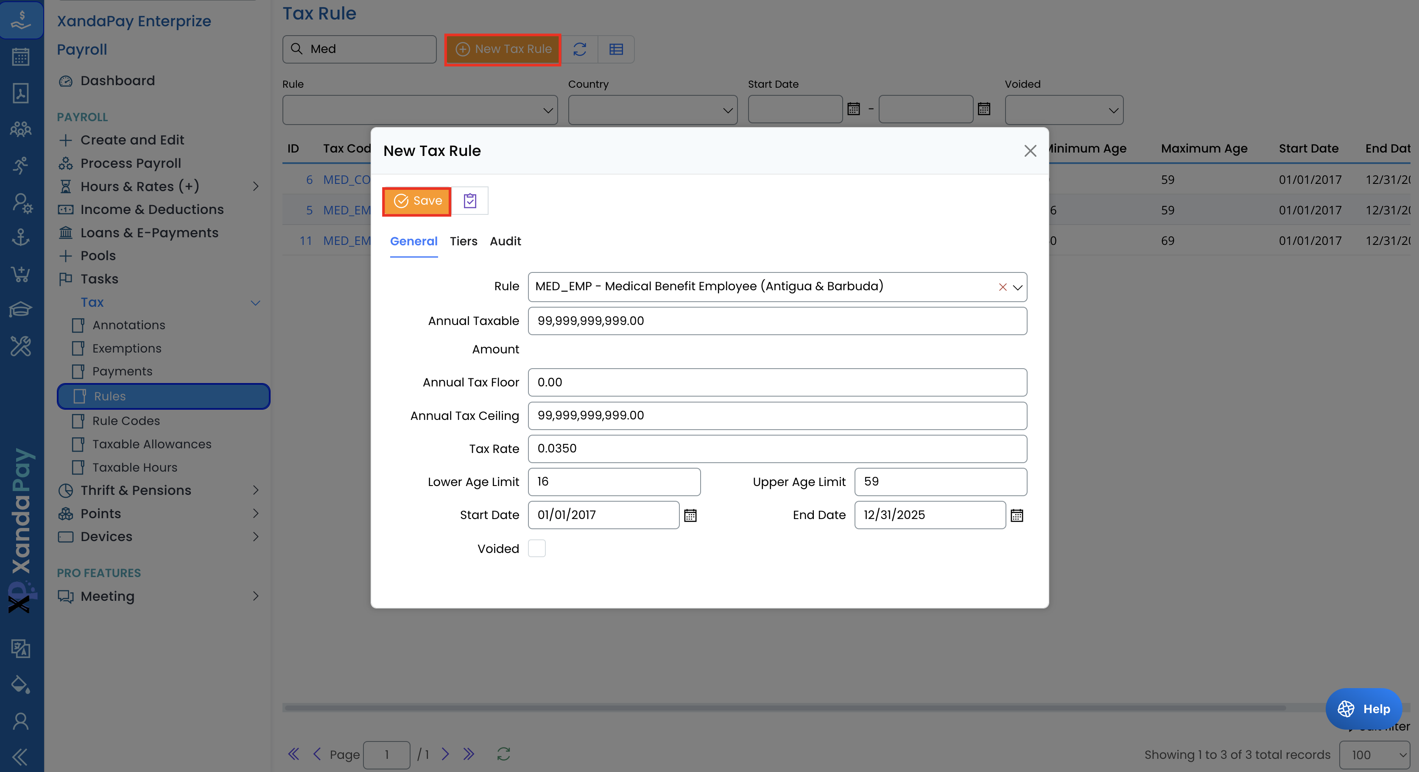
Task: Click the table view icon in toolbar
Action: 616,50
